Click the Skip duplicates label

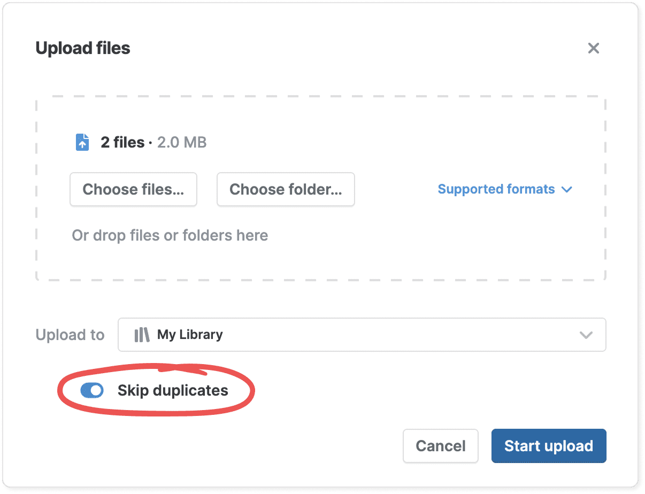pyautogui.click(x=173, y=391)
